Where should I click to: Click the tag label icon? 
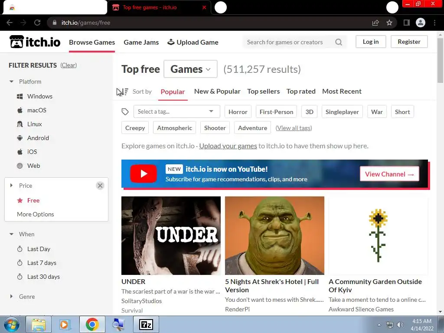click(x=125, y=111)
